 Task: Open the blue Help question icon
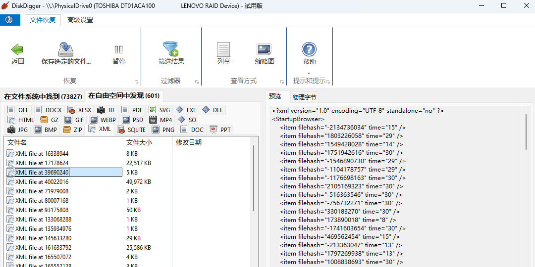[309, 49]
